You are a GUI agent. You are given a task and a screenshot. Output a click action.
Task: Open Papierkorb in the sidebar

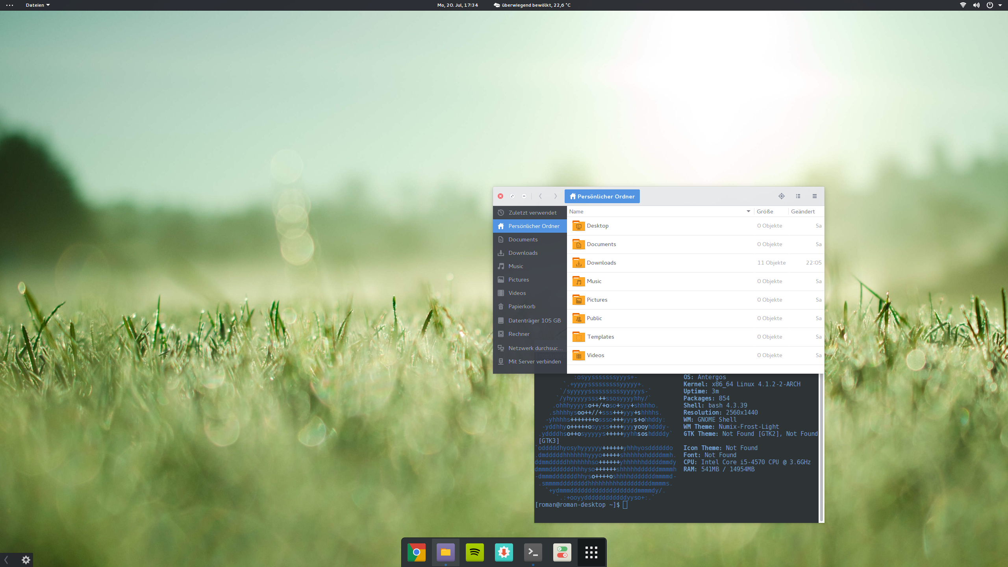click(x=521, y=306)
